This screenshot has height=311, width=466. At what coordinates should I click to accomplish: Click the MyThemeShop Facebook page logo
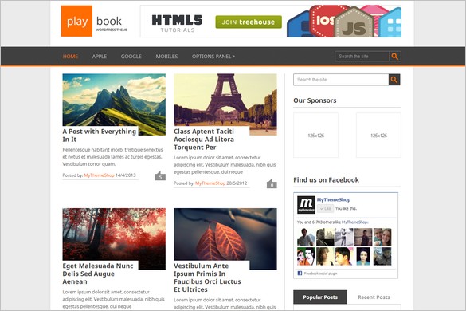pos(306,204)
